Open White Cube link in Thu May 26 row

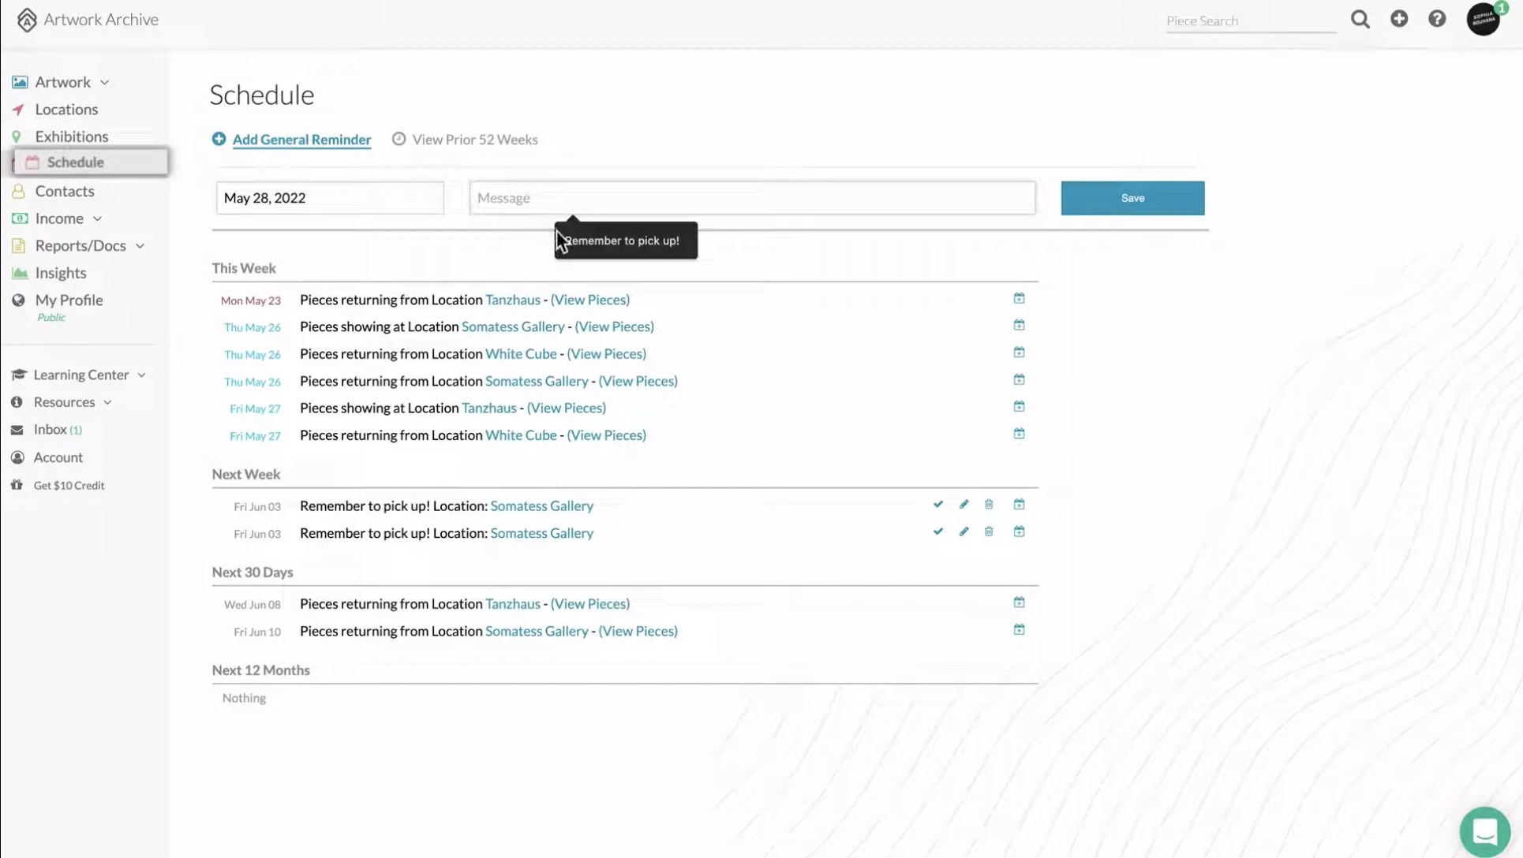click(x=521, y=354)
